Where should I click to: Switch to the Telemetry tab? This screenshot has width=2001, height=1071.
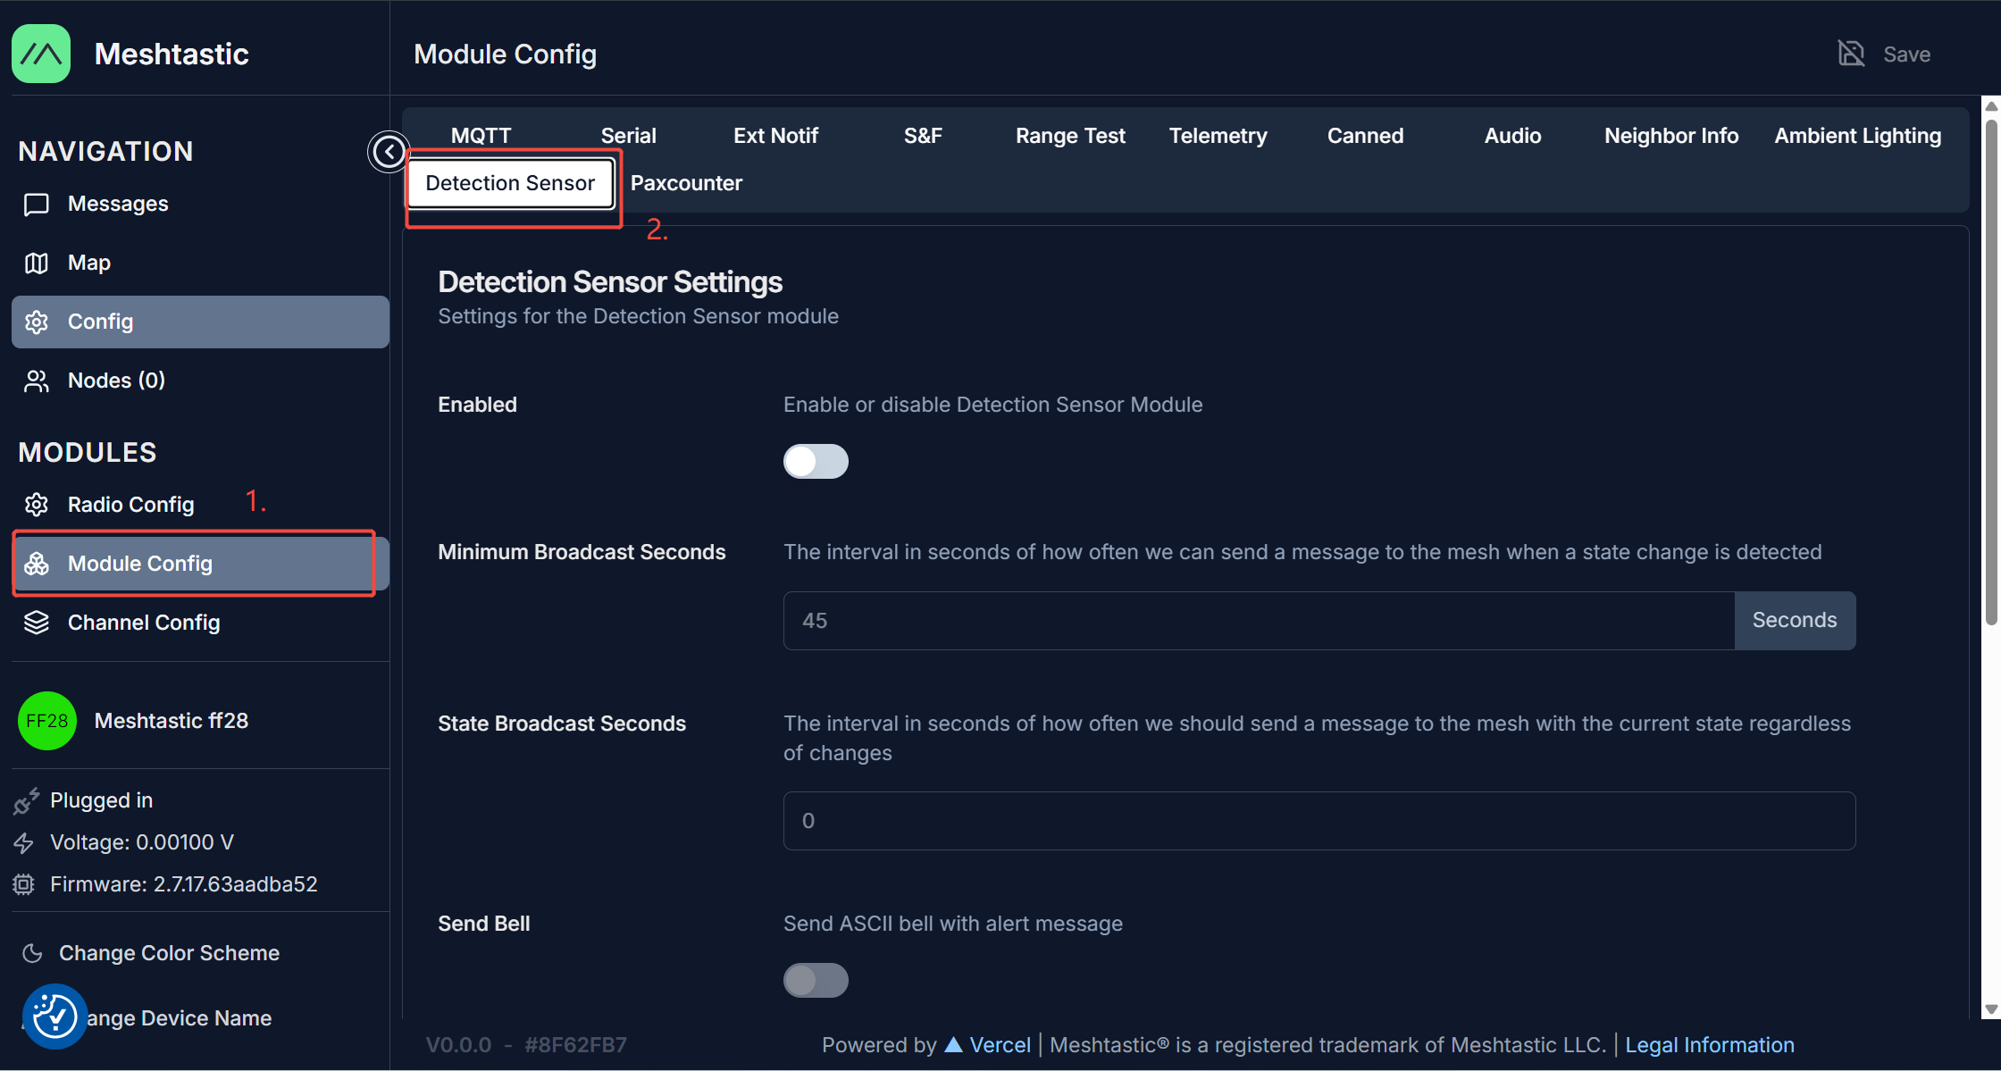click(1218, 136)
